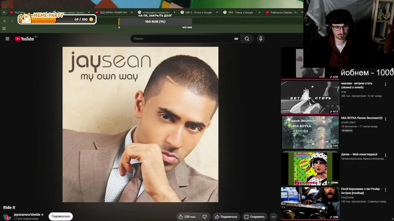
Task: Open the YouTube guide hamburger menu
Action: (x=7, y=39)
